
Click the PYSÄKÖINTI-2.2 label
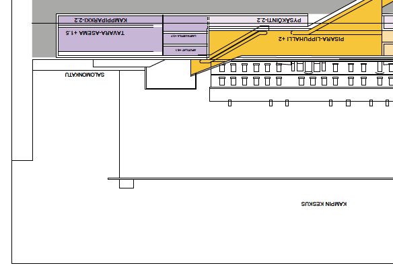click(x=279, y=20)
